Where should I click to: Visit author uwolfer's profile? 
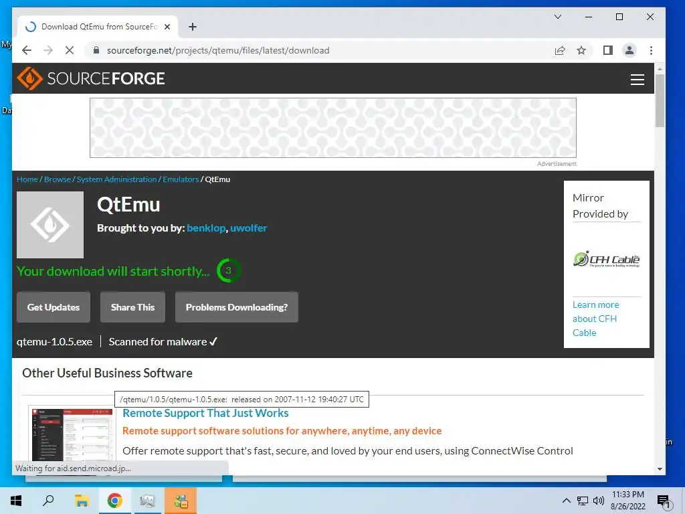[x=249, y=228]
